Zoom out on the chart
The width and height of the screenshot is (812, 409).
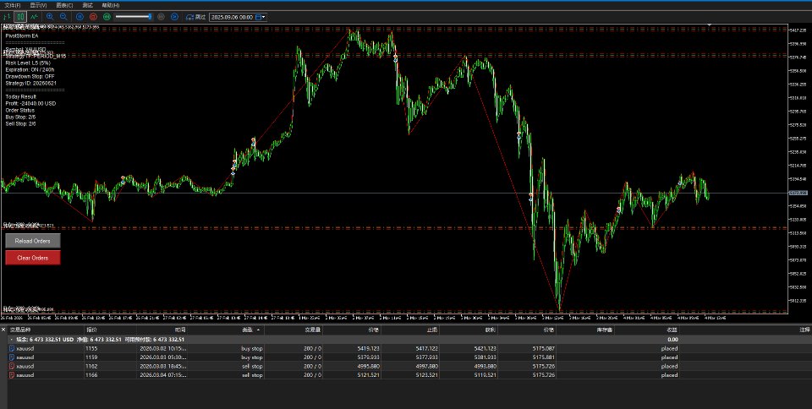click(x=63, y=17)
